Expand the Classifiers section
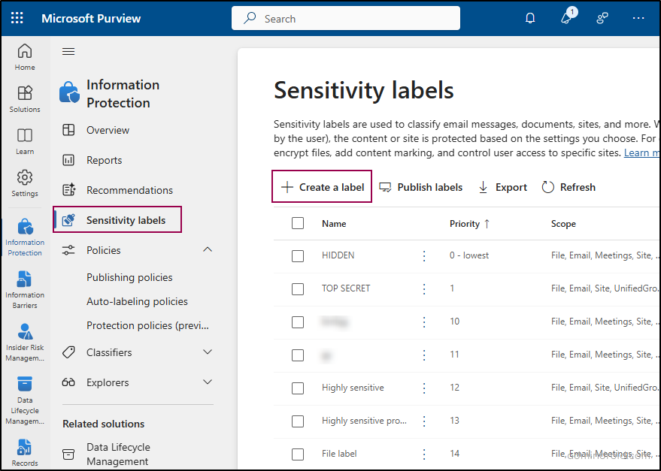 208,352
